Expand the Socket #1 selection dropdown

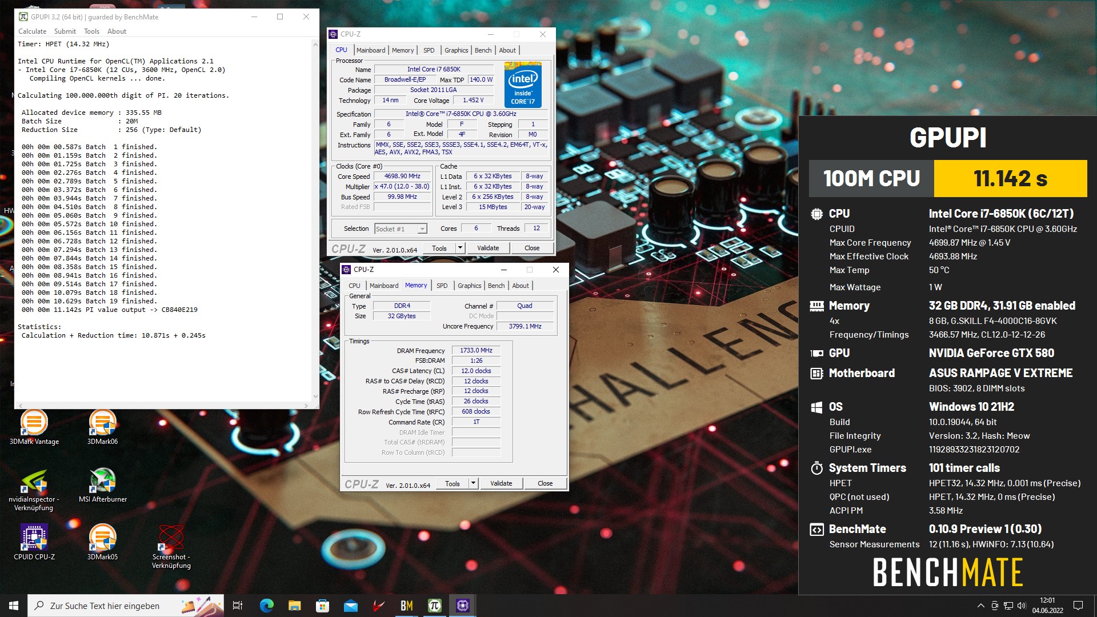tap(422, 229)
